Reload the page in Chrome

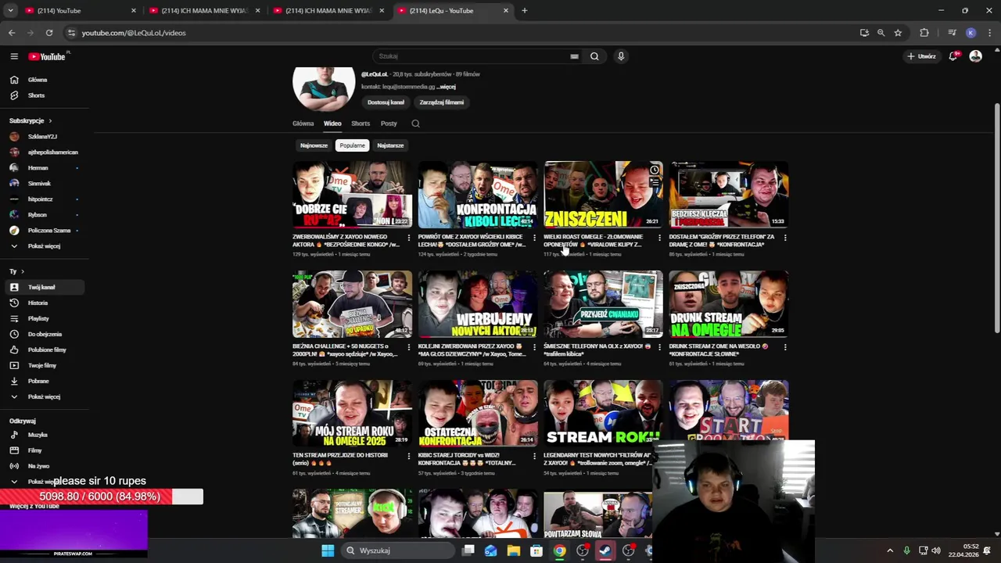[49, 33]
